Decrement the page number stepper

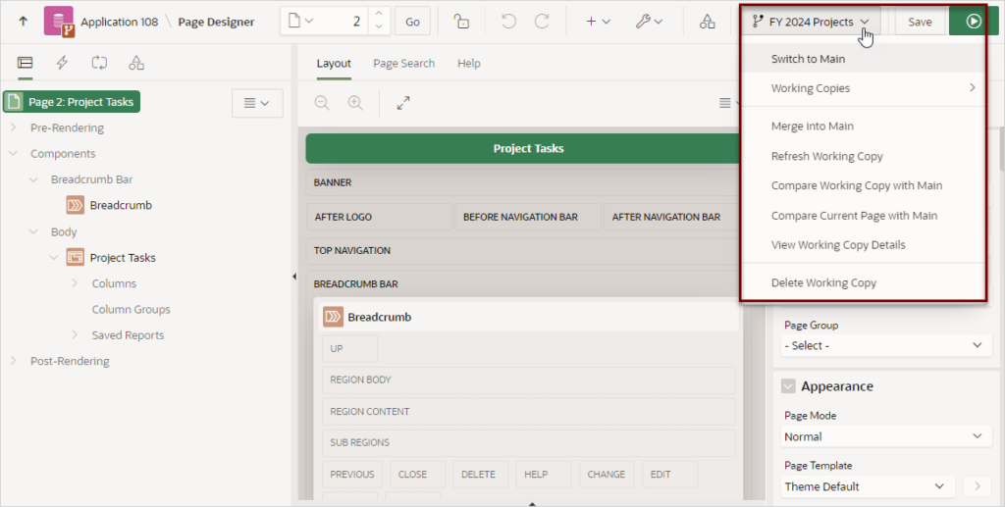378,27
